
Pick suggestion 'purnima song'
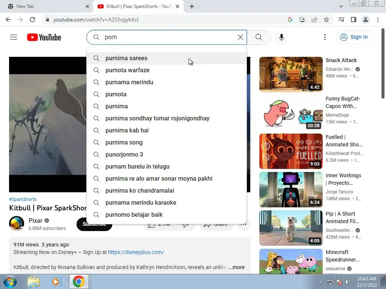166,143
